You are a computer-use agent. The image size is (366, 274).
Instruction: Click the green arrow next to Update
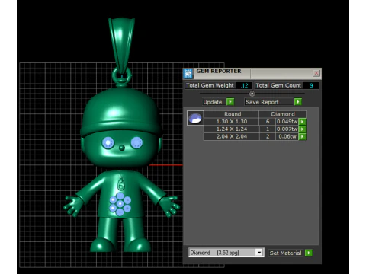230,102
